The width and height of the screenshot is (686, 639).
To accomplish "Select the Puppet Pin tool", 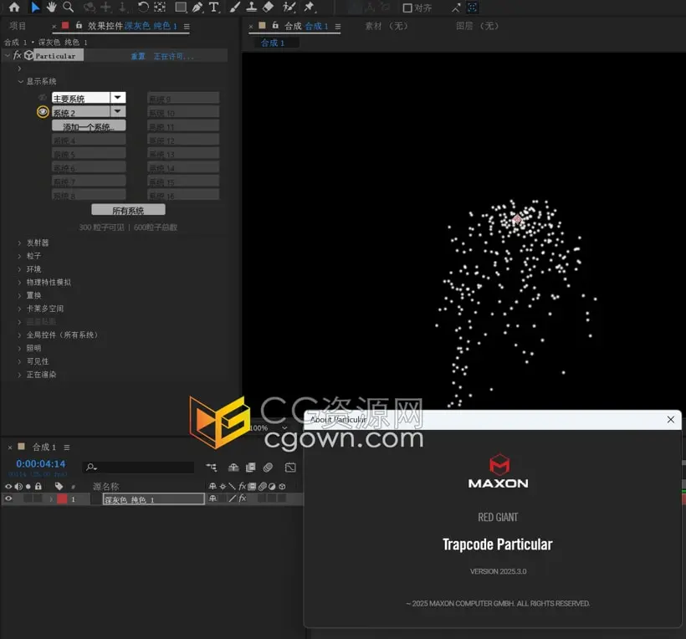I will 310,7.
